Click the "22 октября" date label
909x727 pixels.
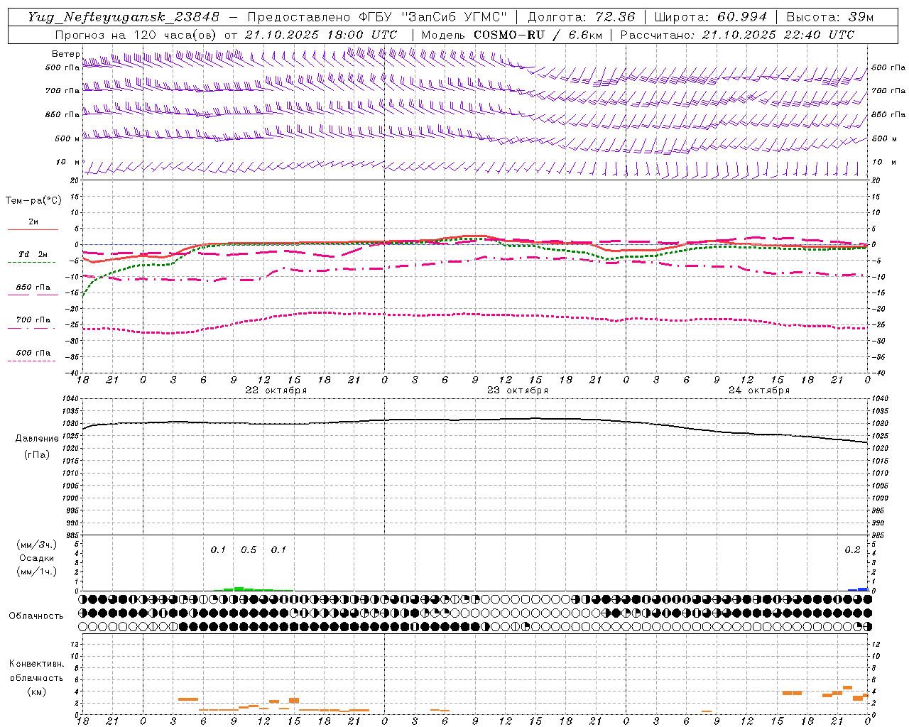tap(276, 390)
